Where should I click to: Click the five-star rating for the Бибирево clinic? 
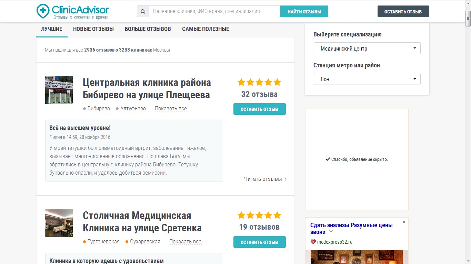[x=259, y=82]
